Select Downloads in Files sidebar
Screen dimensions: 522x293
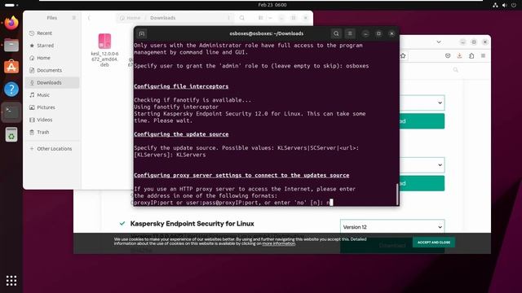pos(52,83)
